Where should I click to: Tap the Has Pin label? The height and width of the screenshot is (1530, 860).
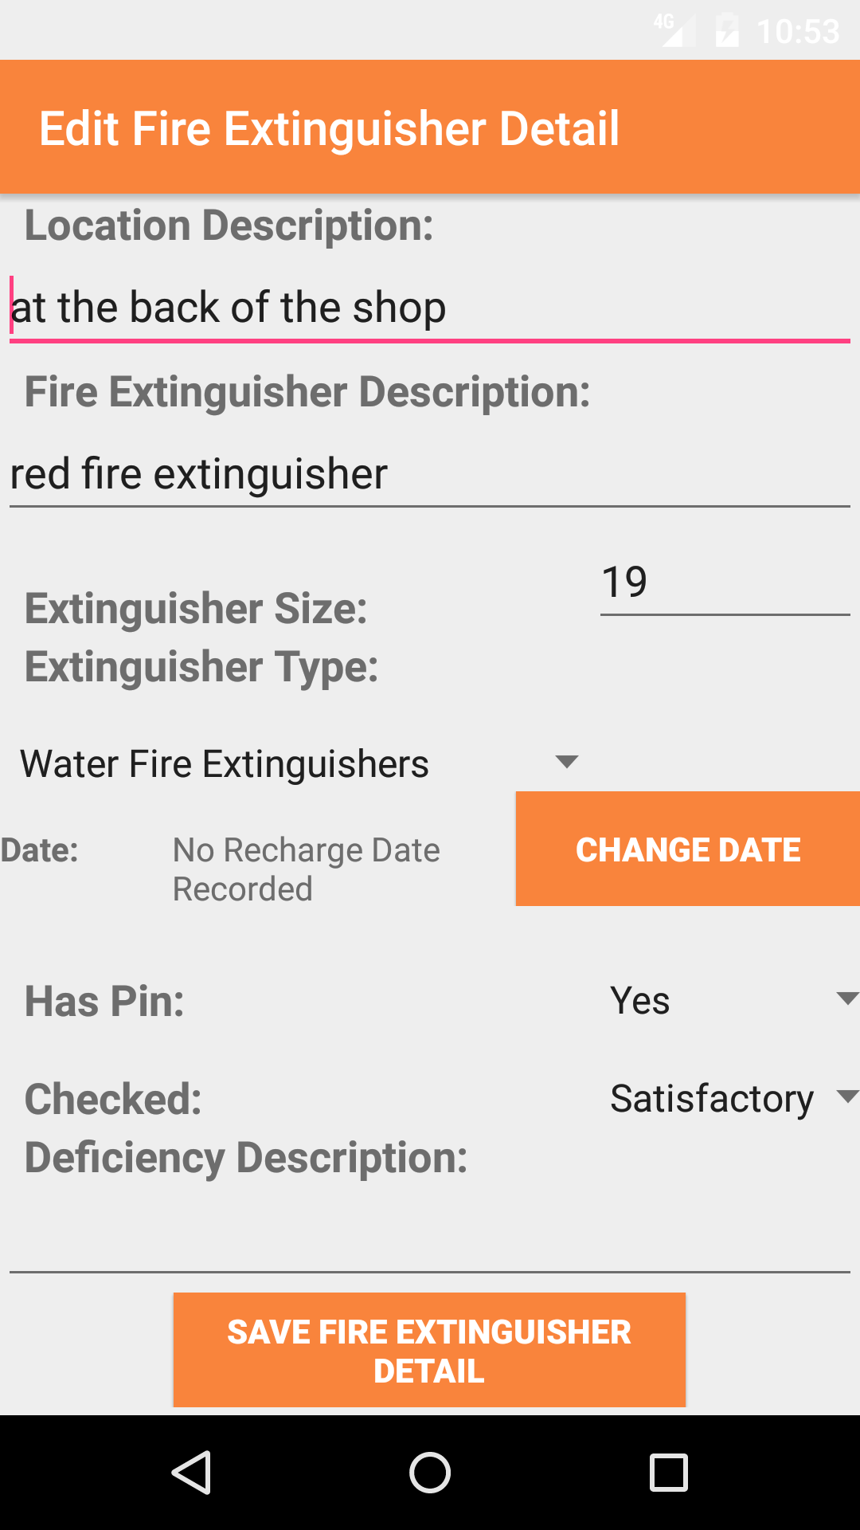tap(104, 1001)
